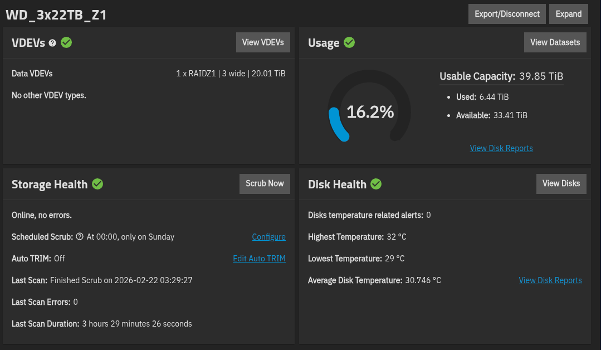Viewport: 601px width, 350px height.
Task: Click the 16.2% usage gauge
Action: 370,112
